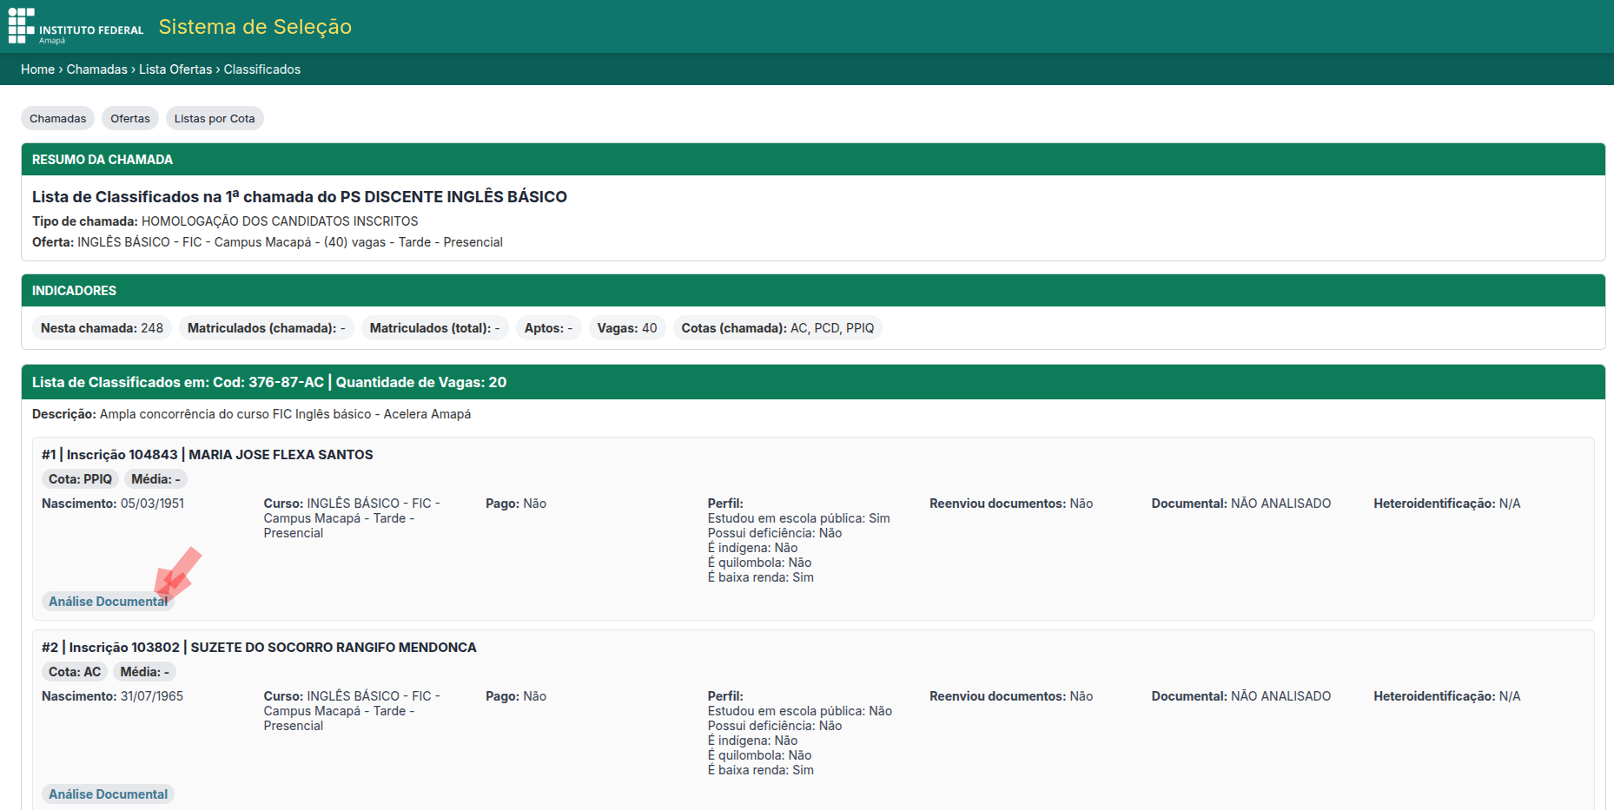Open the Chamadas pill tab
Image resolution: width=1614 pixels, height=810 pixels.
point(57,119)
